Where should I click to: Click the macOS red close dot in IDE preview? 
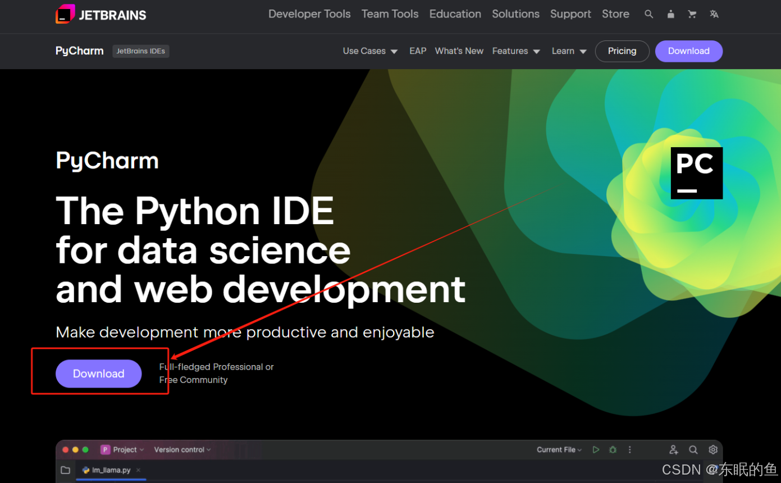[66, 450]
